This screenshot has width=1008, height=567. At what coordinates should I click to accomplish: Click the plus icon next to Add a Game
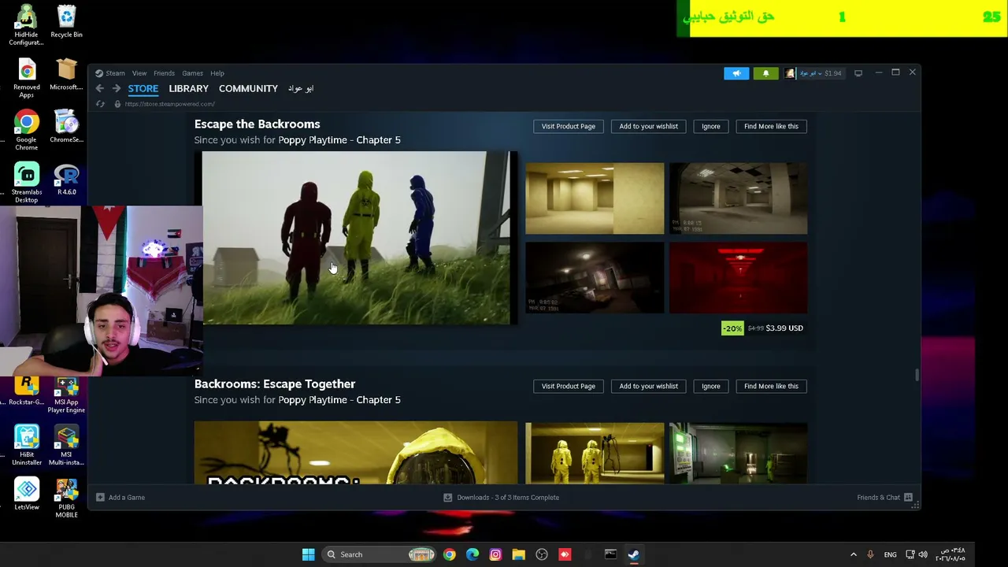pos(100,498)
